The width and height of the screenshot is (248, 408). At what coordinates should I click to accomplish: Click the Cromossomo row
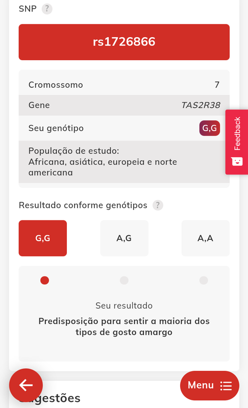click(124, 85)
